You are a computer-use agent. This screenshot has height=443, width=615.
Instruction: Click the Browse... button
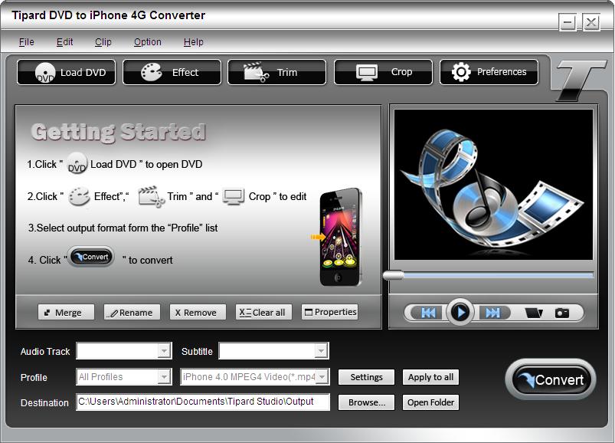coord(367,402)
